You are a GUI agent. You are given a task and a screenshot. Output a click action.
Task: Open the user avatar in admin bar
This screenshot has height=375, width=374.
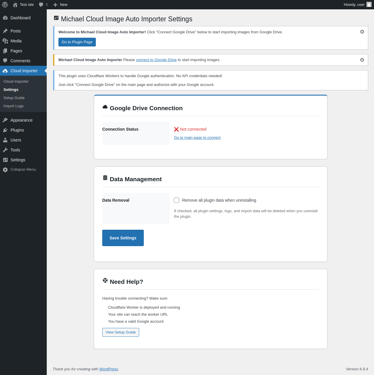369,5
